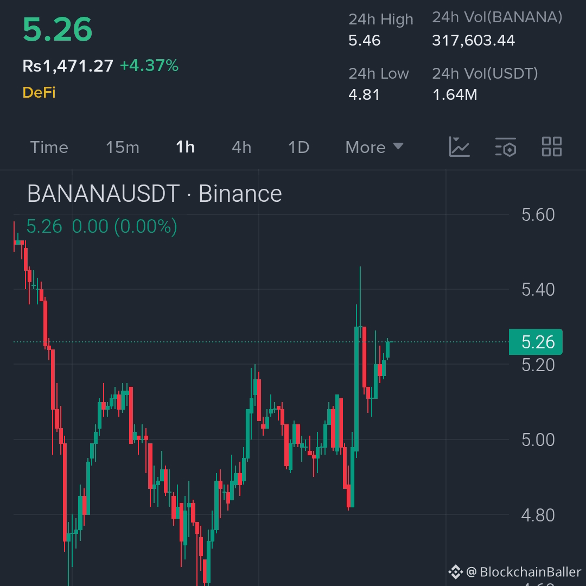586x586 pixels.
Task: Click the four-square grid layout icon
Action: (552, 146)
